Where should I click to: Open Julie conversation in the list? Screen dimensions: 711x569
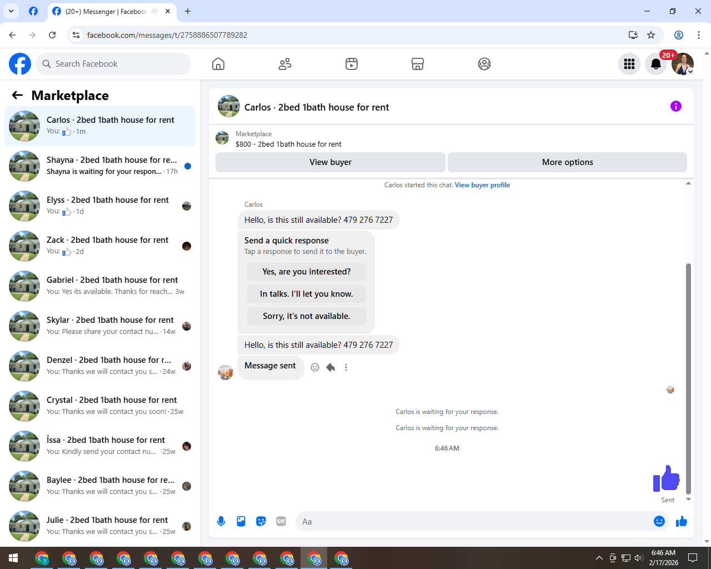(x=100, y=526)
